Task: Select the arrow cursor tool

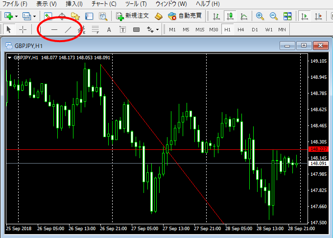Action: tap(9, 30)
